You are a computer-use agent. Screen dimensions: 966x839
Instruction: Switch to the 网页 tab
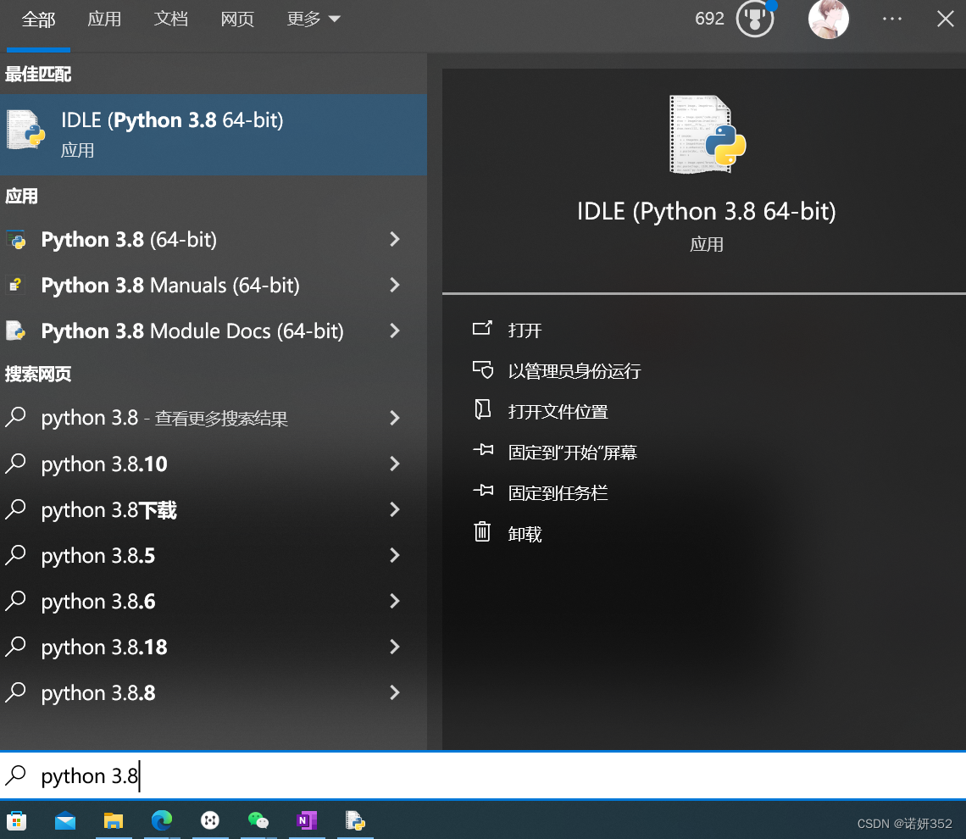(x=237, y=19)
